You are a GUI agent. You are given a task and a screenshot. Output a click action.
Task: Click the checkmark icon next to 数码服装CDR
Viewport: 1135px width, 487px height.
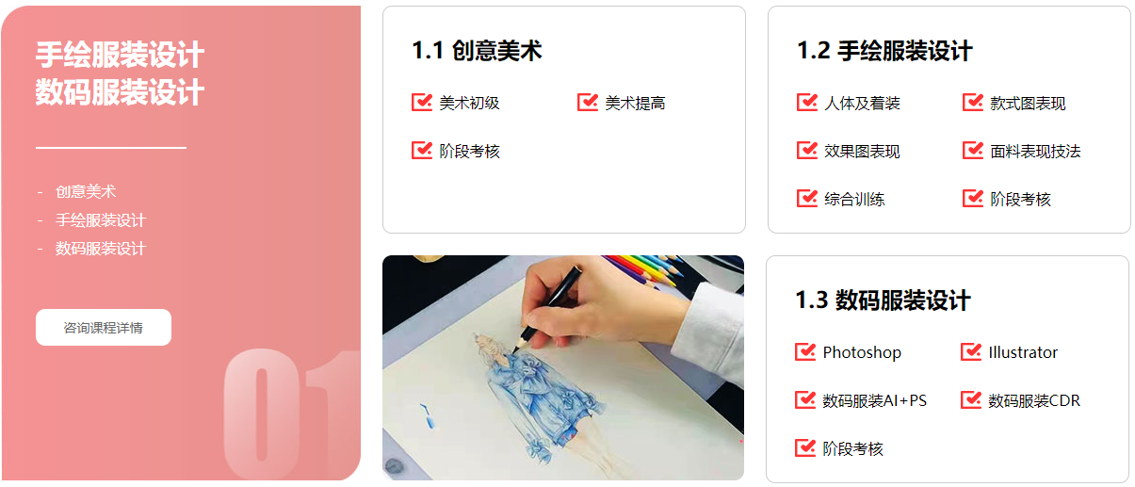(x=971, y=399)
